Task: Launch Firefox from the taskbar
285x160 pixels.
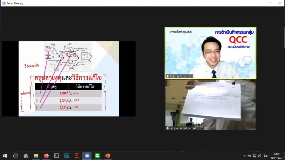Action: click(x=46, y=156)
